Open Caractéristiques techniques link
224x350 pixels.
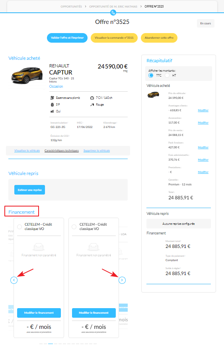point(62,150)
